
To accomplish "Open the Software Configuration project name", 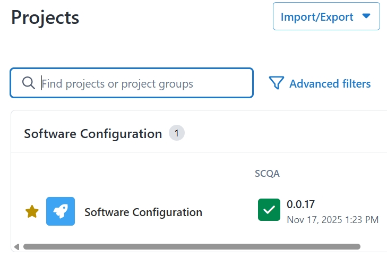I will (x=143, y=212).
